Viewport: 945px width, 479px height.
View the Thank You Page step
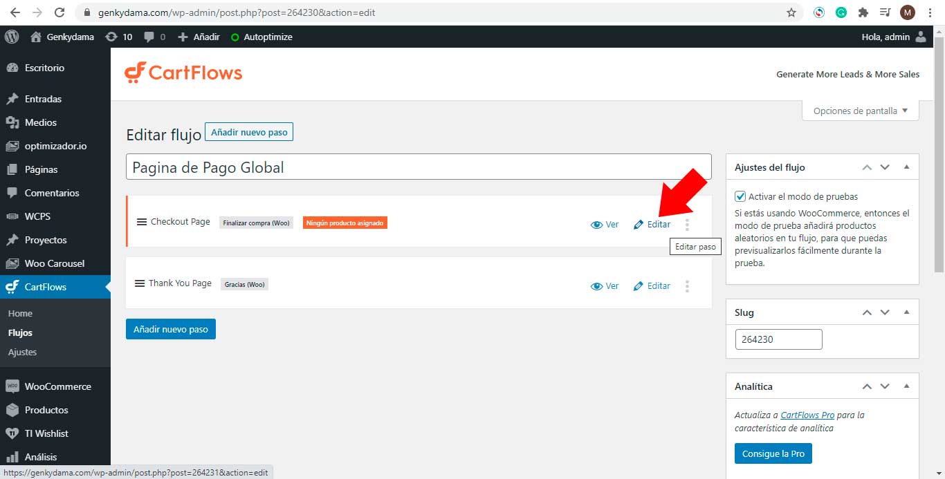[605, 286]
